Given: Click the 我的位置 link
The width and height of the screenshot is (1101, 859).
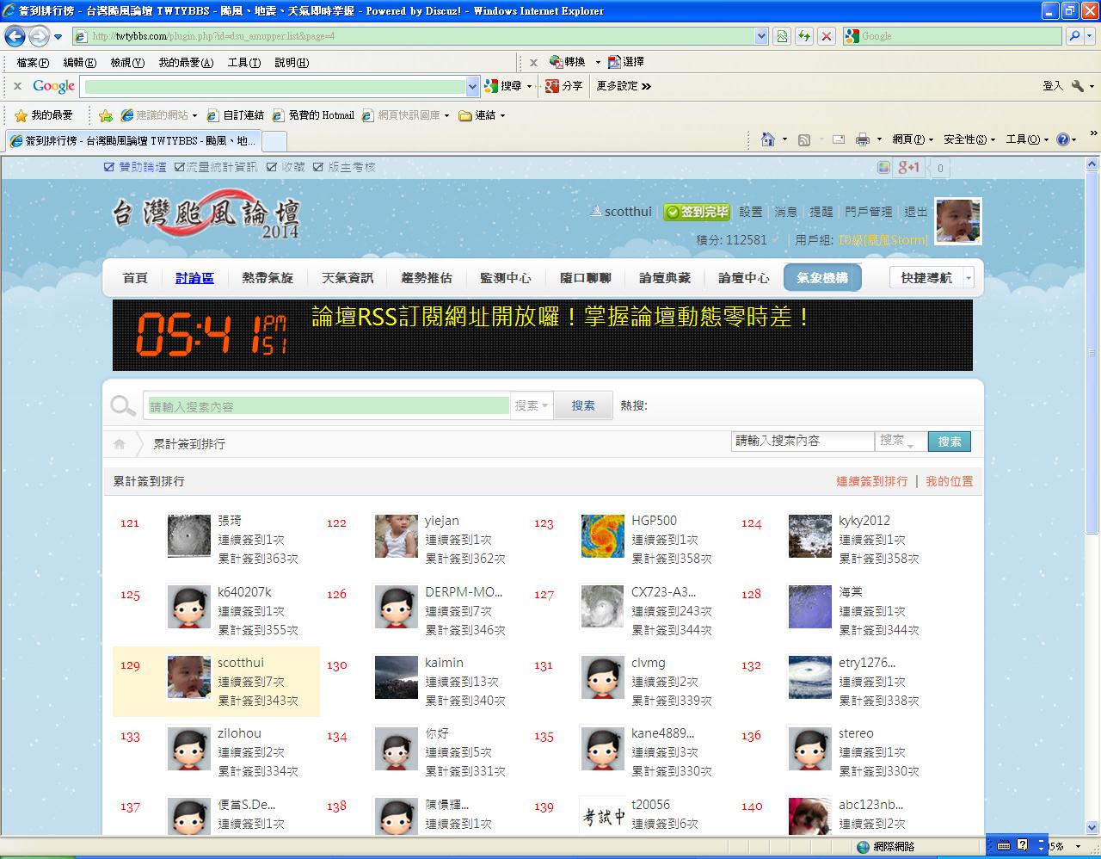Looking at the screenshot, I should [950, 481].
